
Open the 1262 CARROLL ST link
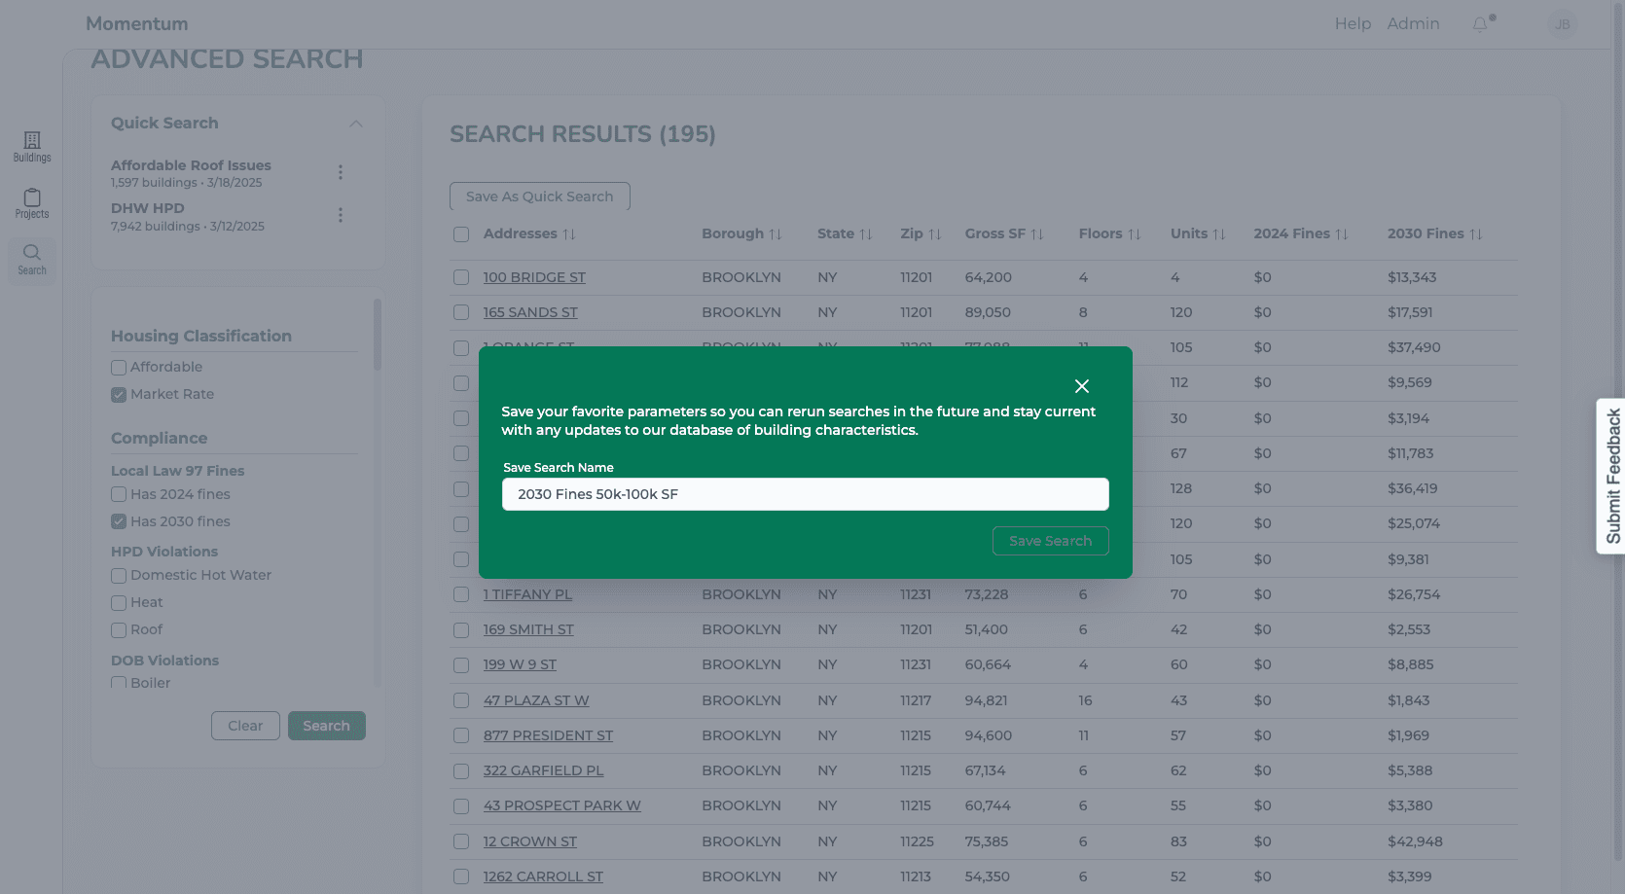pyautogui.click(x=543, y=876)
